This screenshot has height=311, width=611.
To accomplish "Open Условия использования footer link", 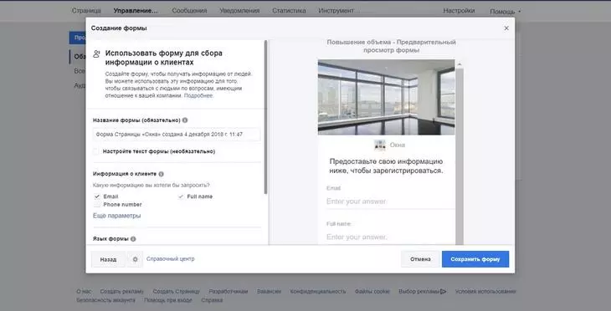I will tap(485, 291).
